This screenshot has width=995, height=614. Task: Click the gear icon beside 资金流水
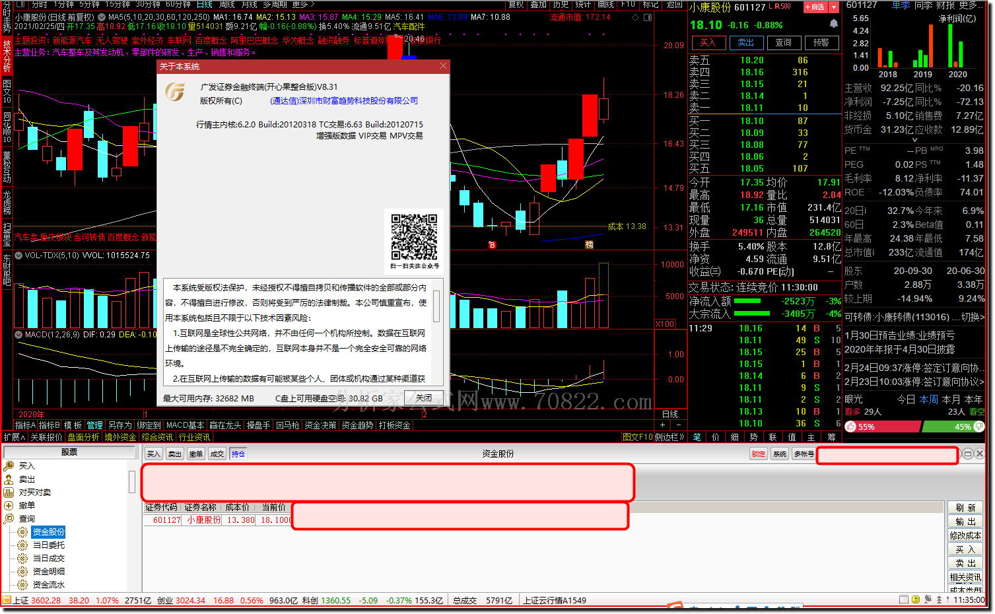22,585
